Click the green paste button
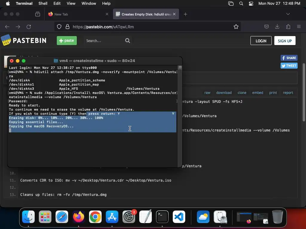Viewport: 306px width, 229px height. pyautogui.click(x=67, y=41)
